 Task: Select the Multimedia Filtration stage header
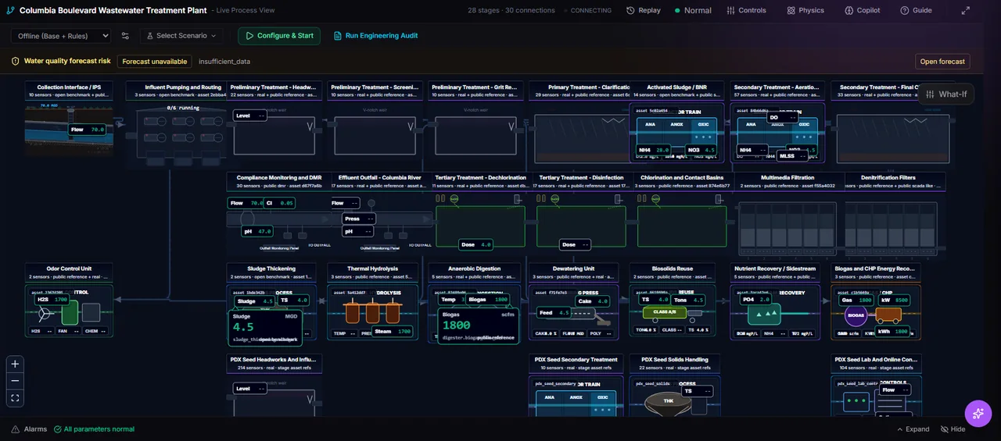tap(787, 181)
